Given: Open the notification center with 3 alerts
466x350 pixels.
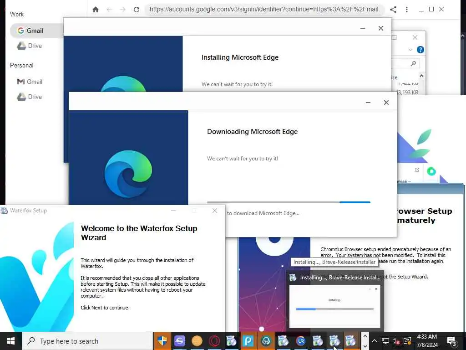Looking at the screenshot, I should pyautogui.click(x=451, y=341).
